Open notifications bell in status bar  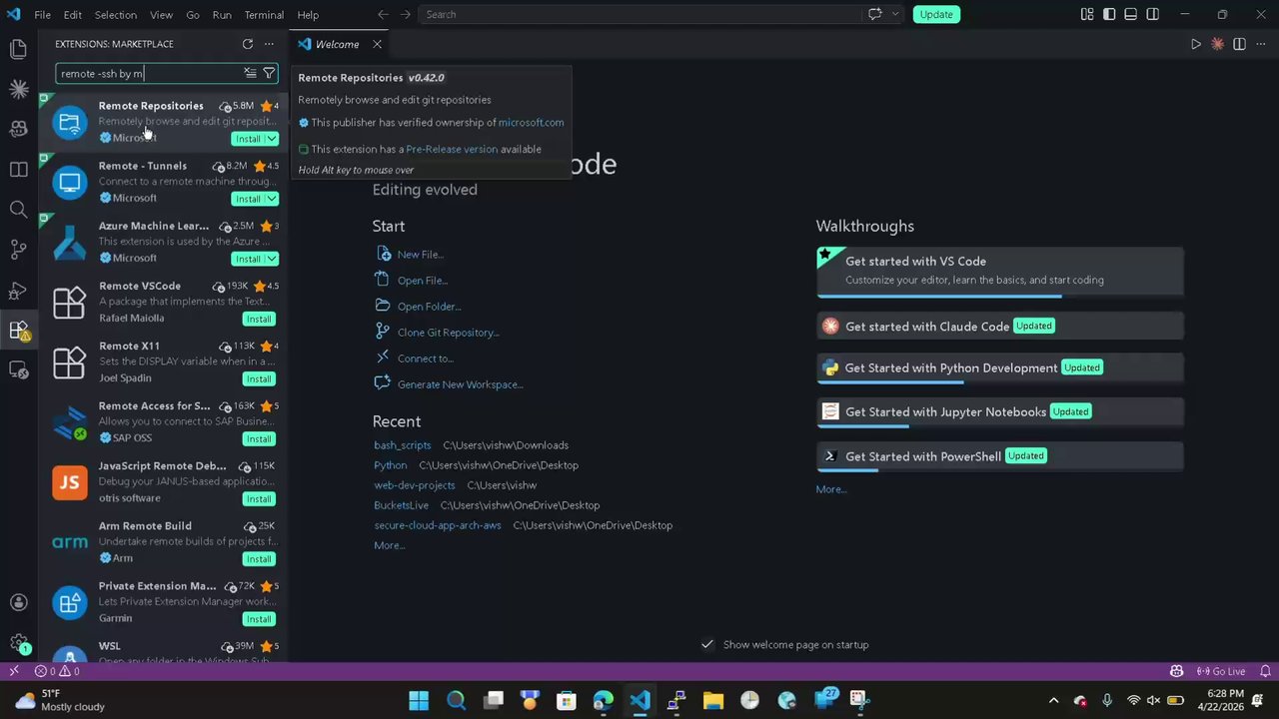pyautogui.click(x=1266, y=671)
